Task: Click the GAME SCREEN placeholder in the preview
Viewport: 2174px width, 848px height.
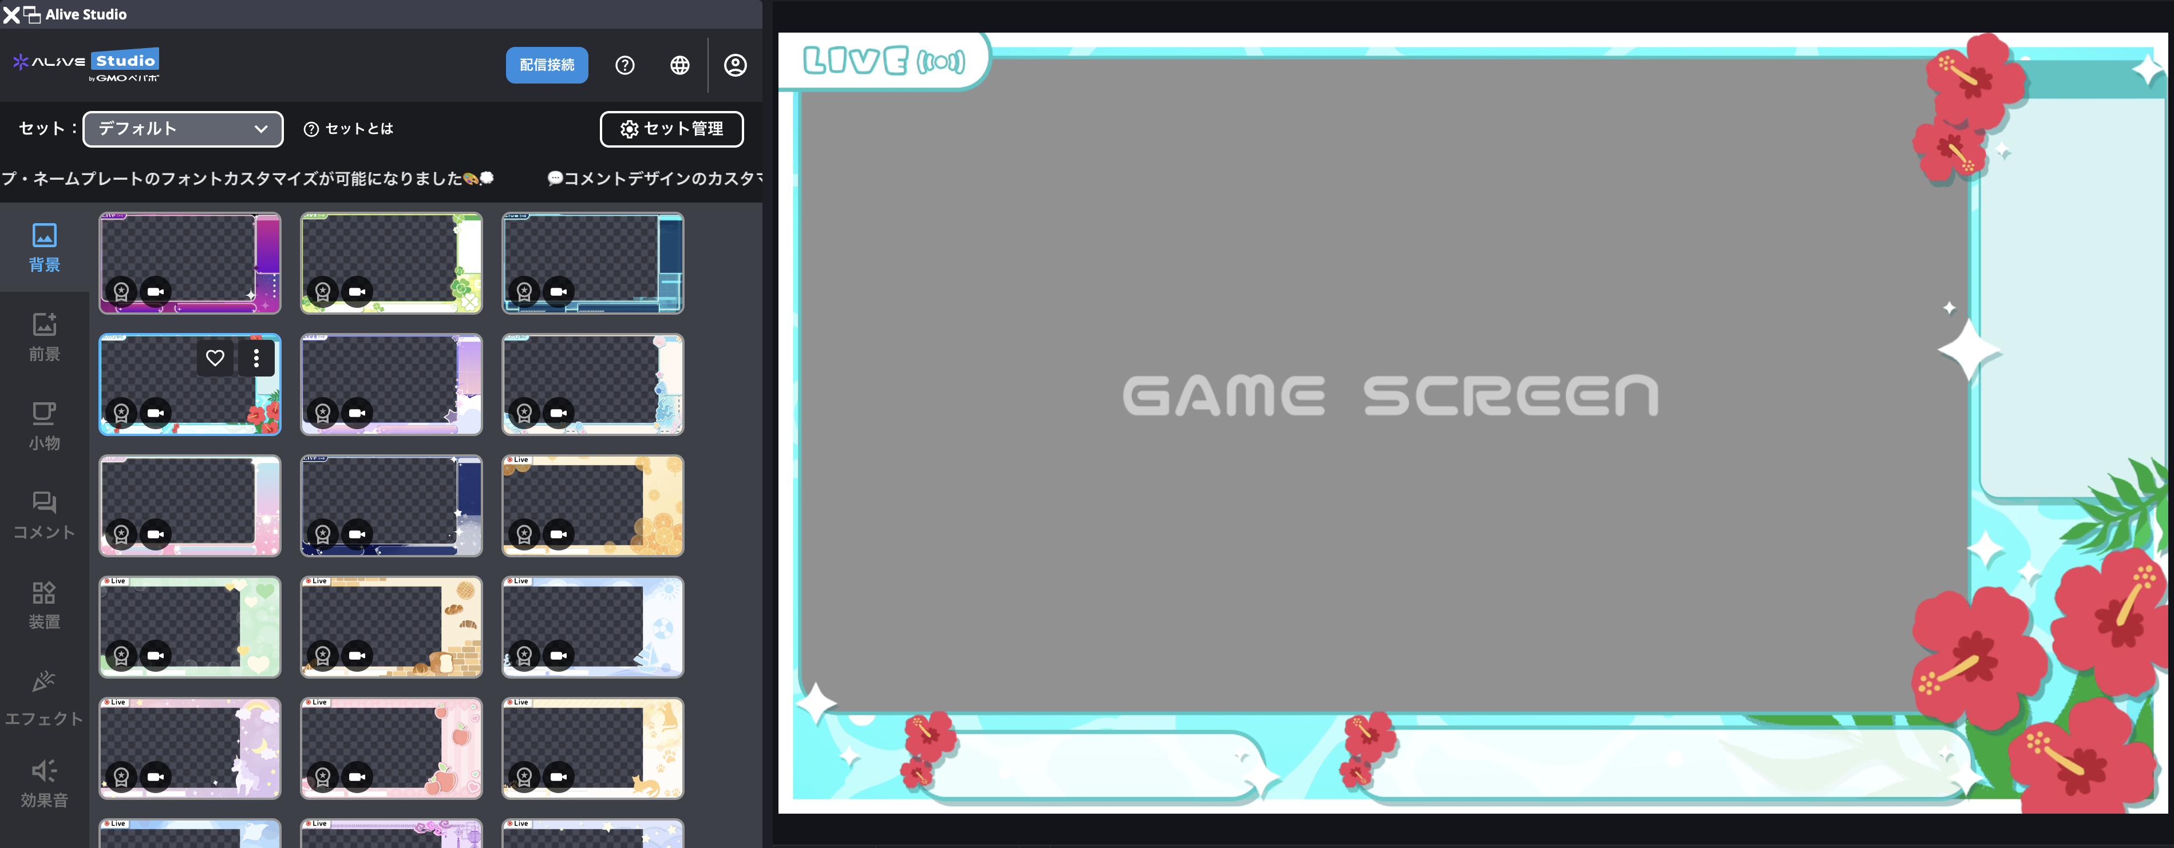Action: tap(1390, 396)
